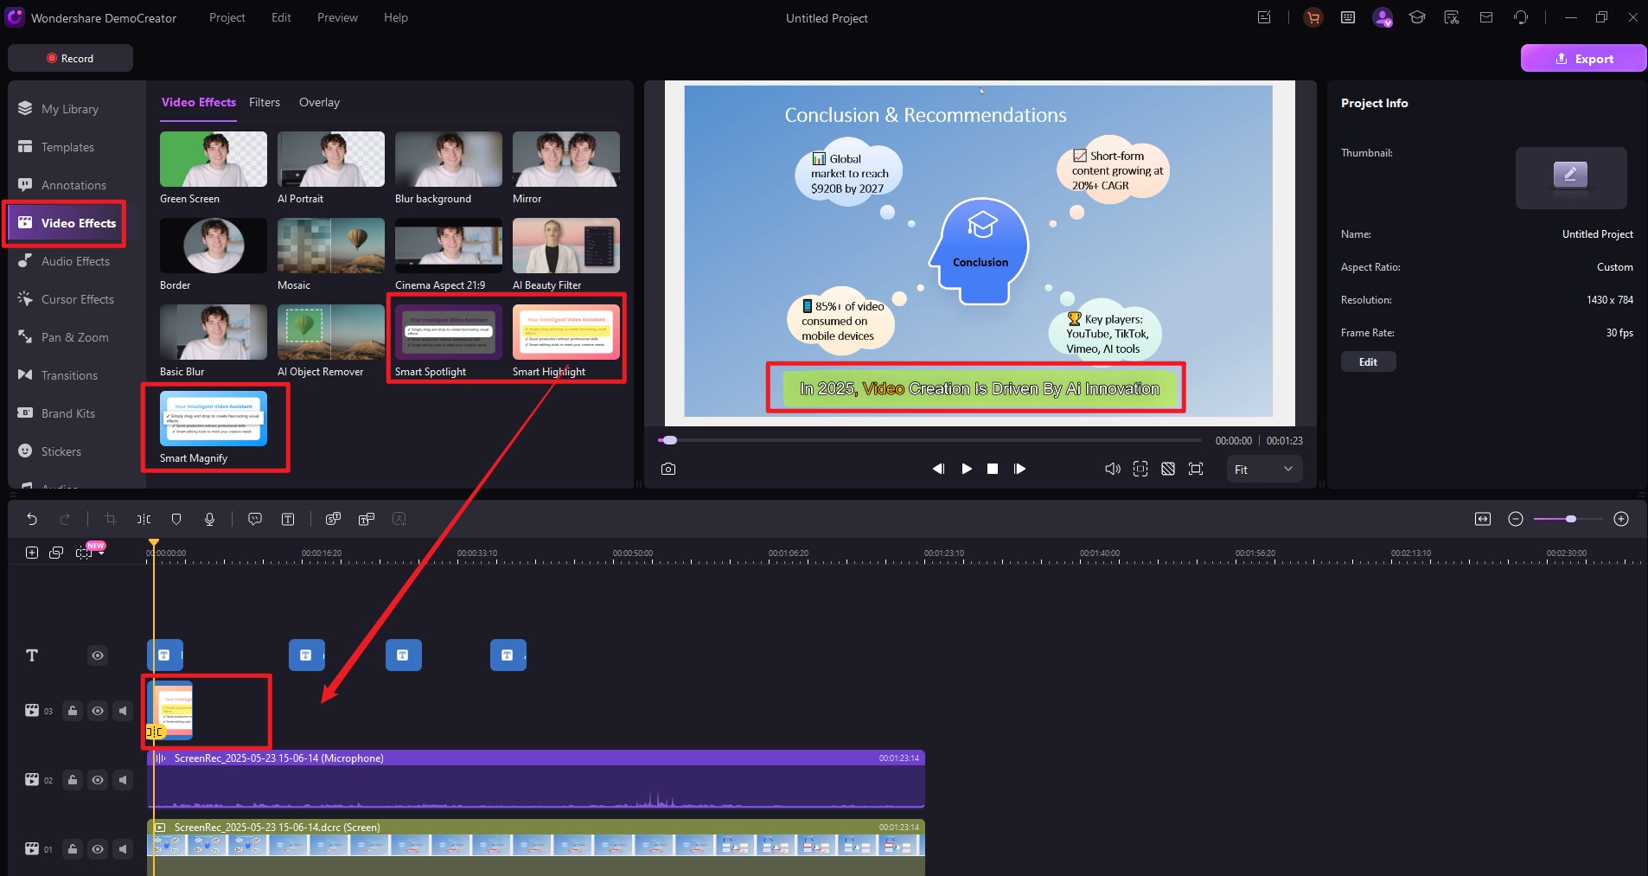Click the Export button
Image resolution: width=1648 pixels, height=876 pixels.
pyautogui.click(x=1583, y=58)
